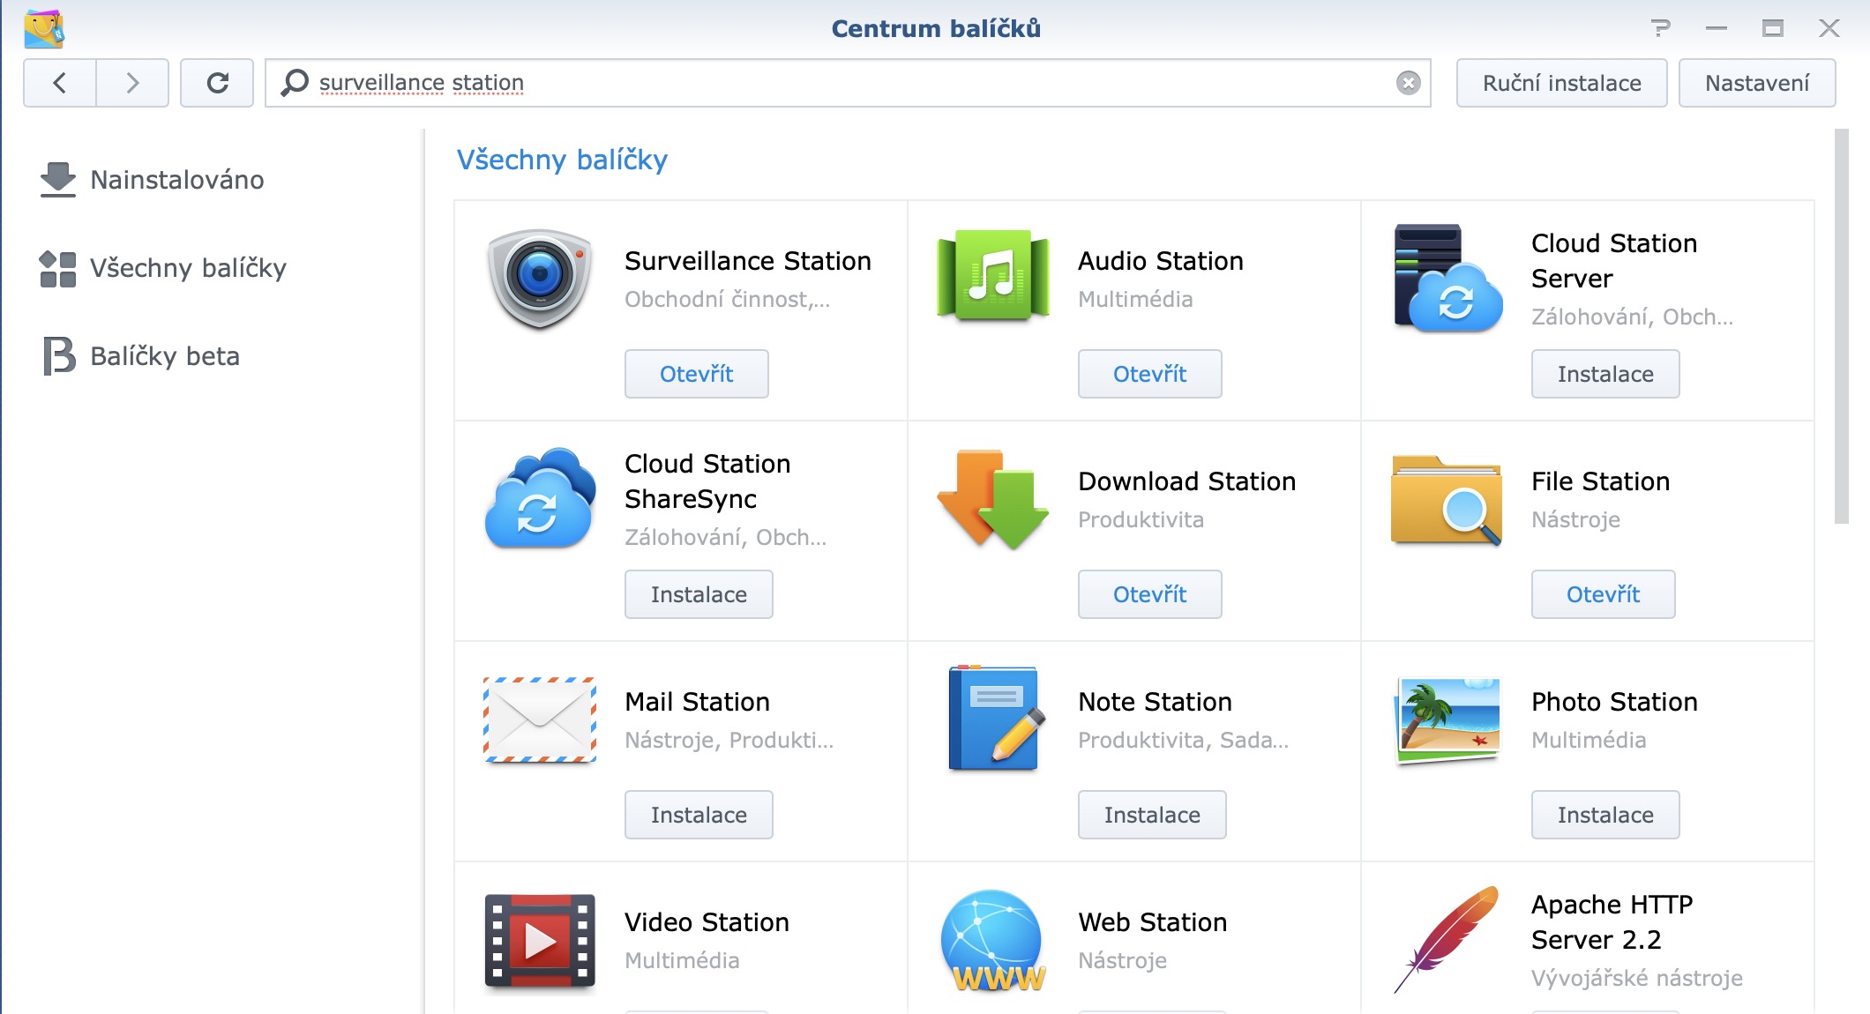The image size is (1870, 1014).
Task: Refresh the package list
Action: [217, 82]
